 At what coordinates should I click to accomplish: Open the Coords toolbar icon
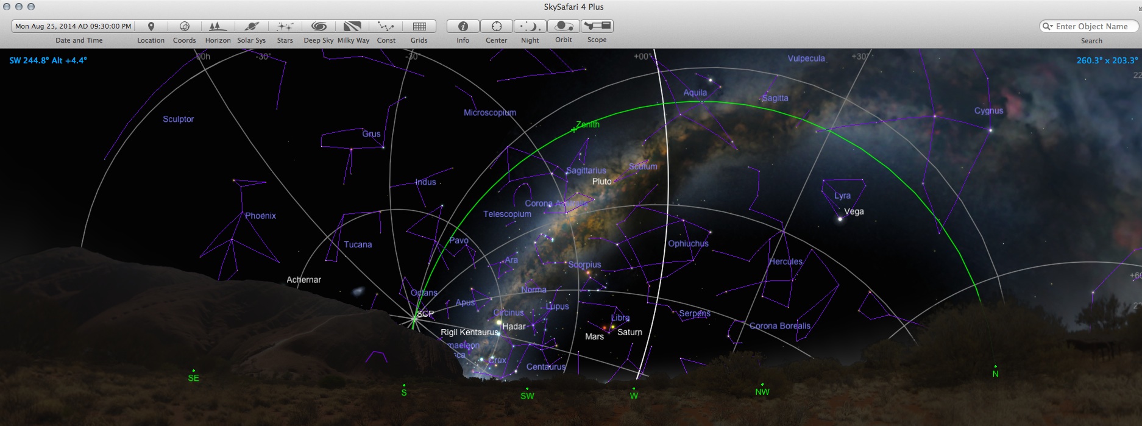(185, 26)
